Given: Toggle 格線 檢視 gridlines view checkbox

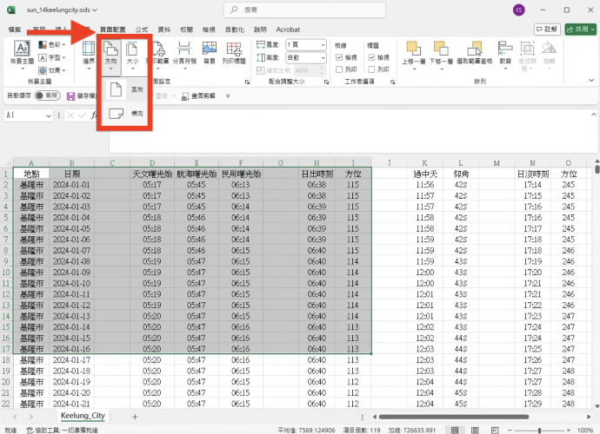Looking at the screenshot, I should (339, 57).
